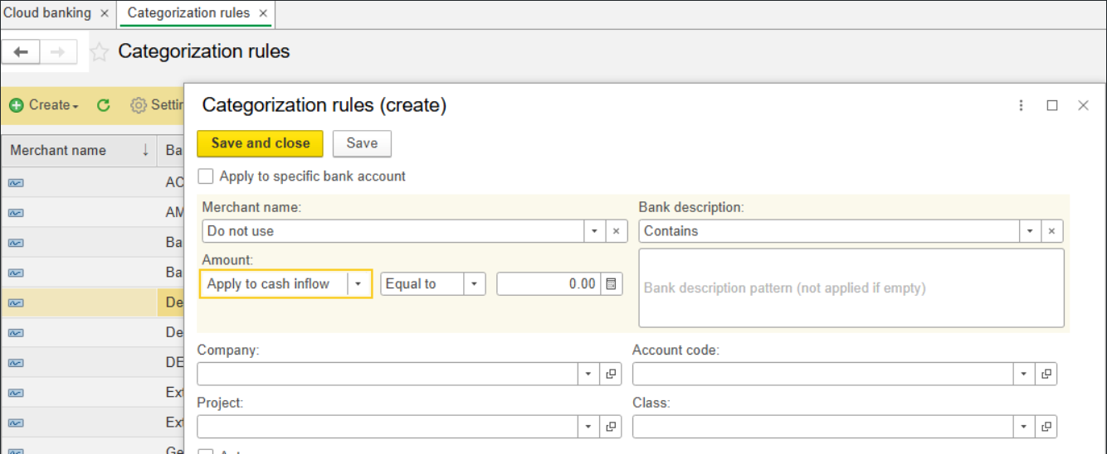Click the Save button
This screenshot has width=1107, height=454.
point(362,143)
